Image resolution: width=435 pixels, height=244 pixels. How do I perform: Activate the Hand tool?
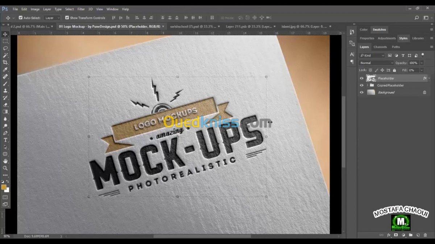pos(5,161)
